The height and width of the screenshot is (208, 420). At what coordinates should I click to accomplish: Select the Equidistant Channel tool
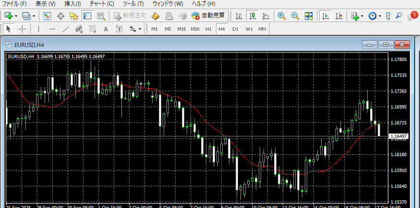point(79,29)
